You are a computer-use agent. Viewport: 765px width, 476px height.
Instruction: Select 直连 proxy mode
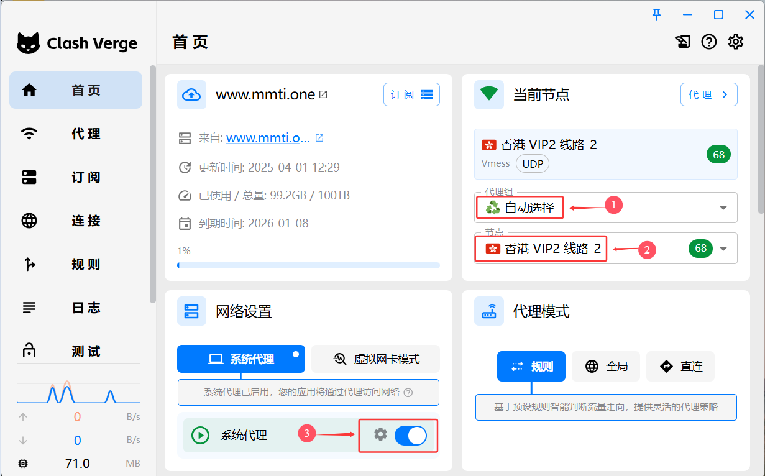(x=680, y=367)
